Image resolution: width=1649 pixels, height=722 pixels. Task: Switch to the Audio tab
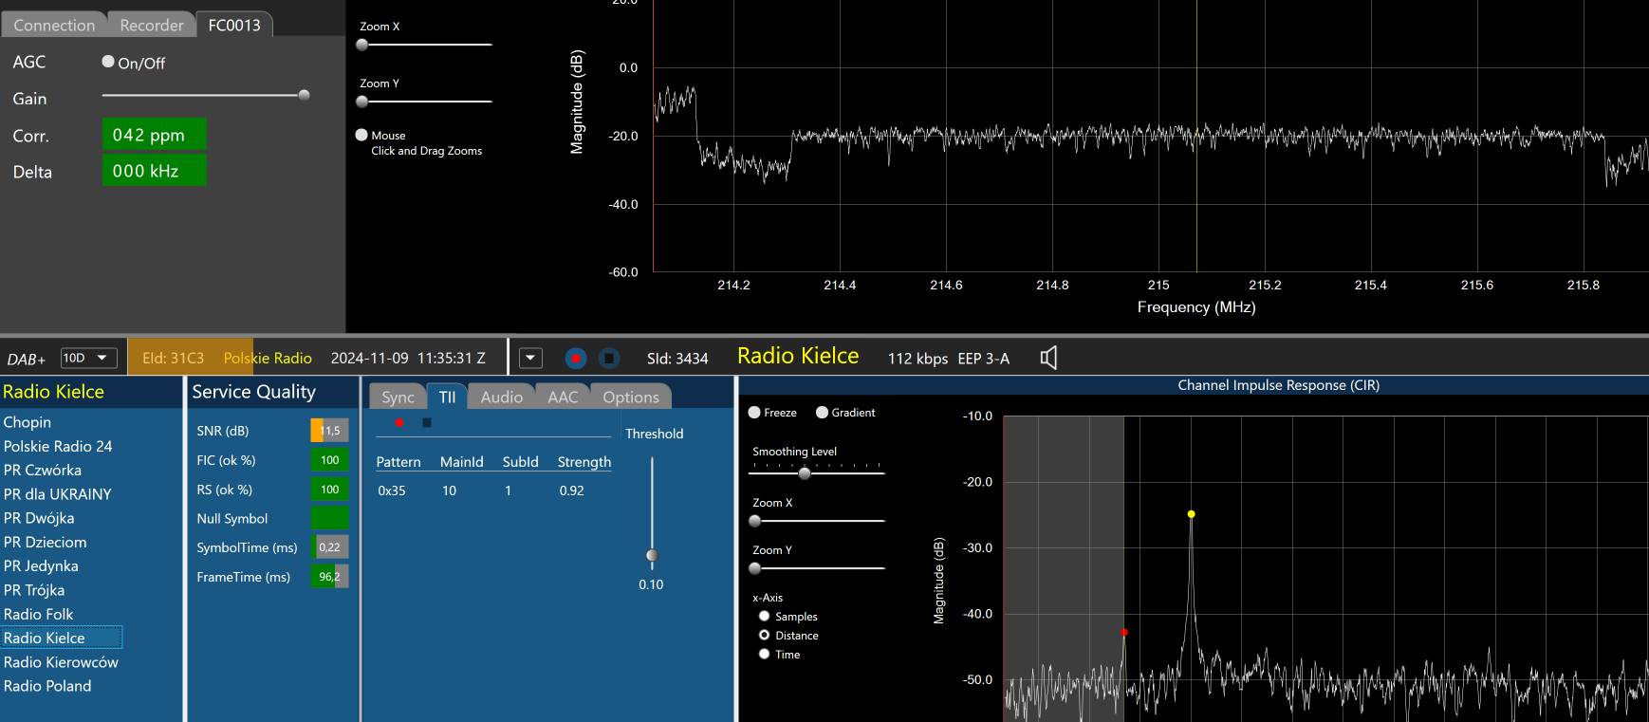click(x=501, y=397)
